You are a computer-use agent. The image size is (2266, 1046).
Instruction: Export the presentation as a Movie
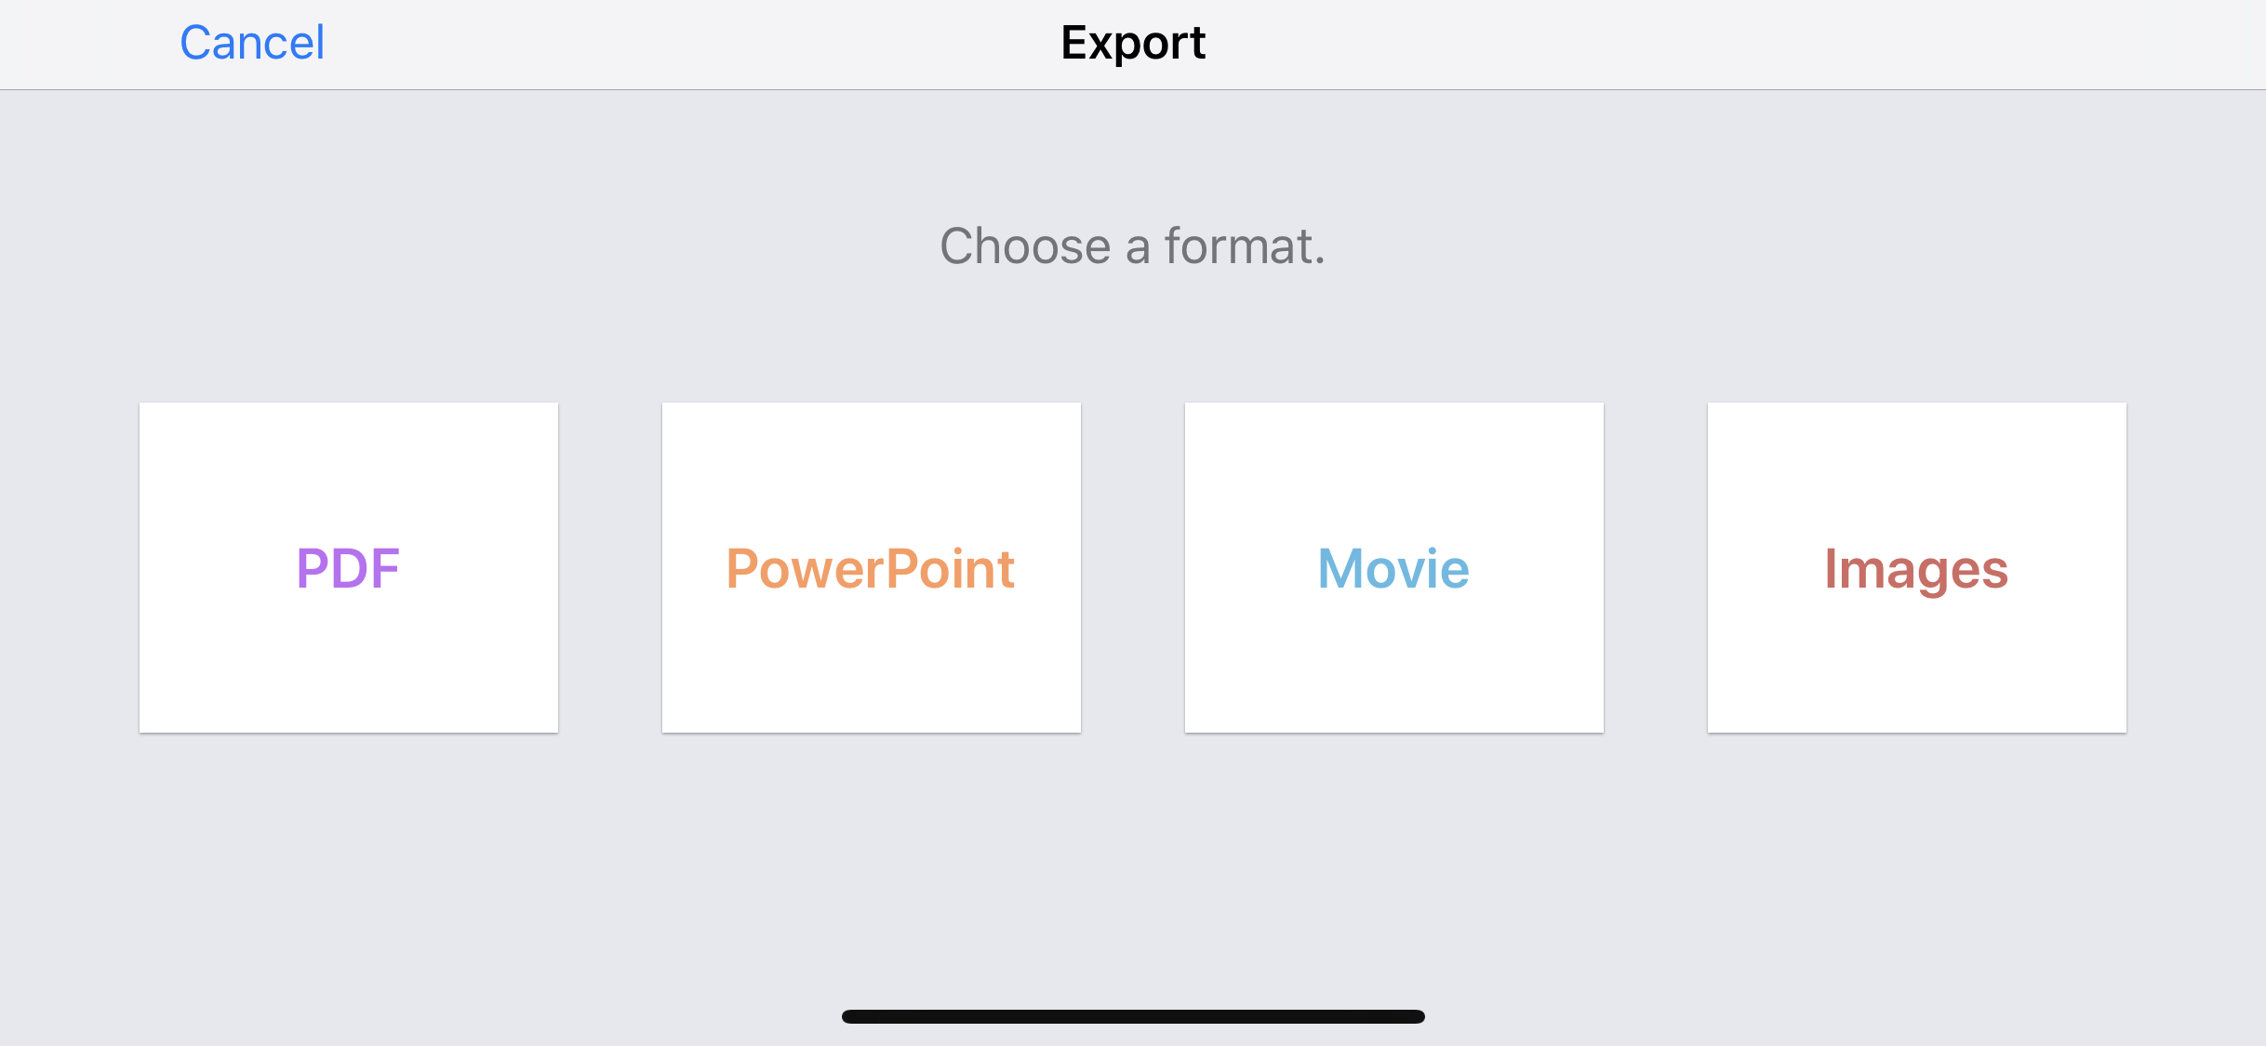[x=1394, y=567]
